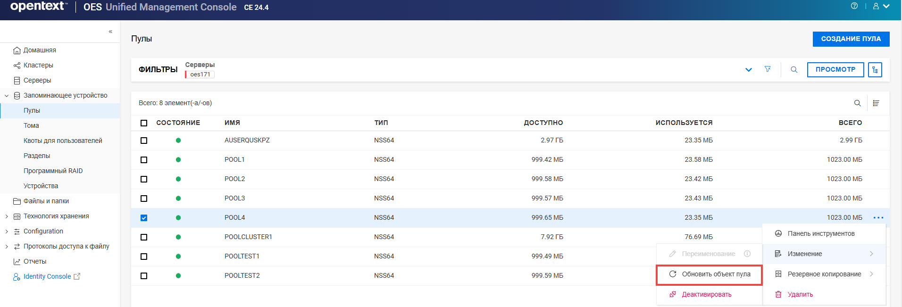902x307 pixels.
Task: Click the СОЗДАНИЕ ПУЛА button
Action: click(x=851, y=39)
